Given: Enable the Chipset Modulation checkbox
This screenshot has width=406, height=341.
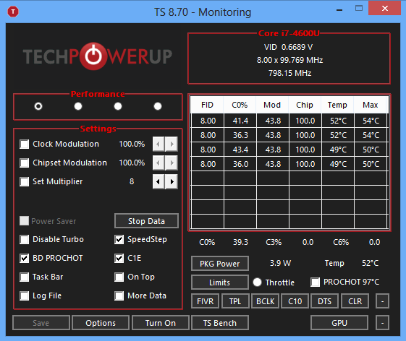Looking at the screenshot, I should click(25, 163).
